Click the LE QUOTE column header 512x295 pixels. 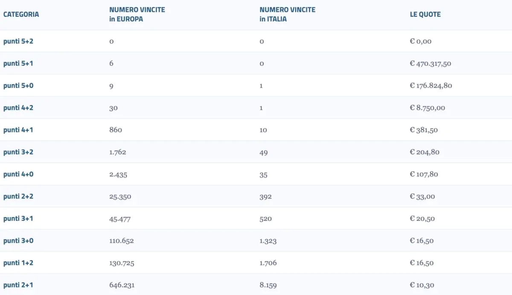[425, 14]
